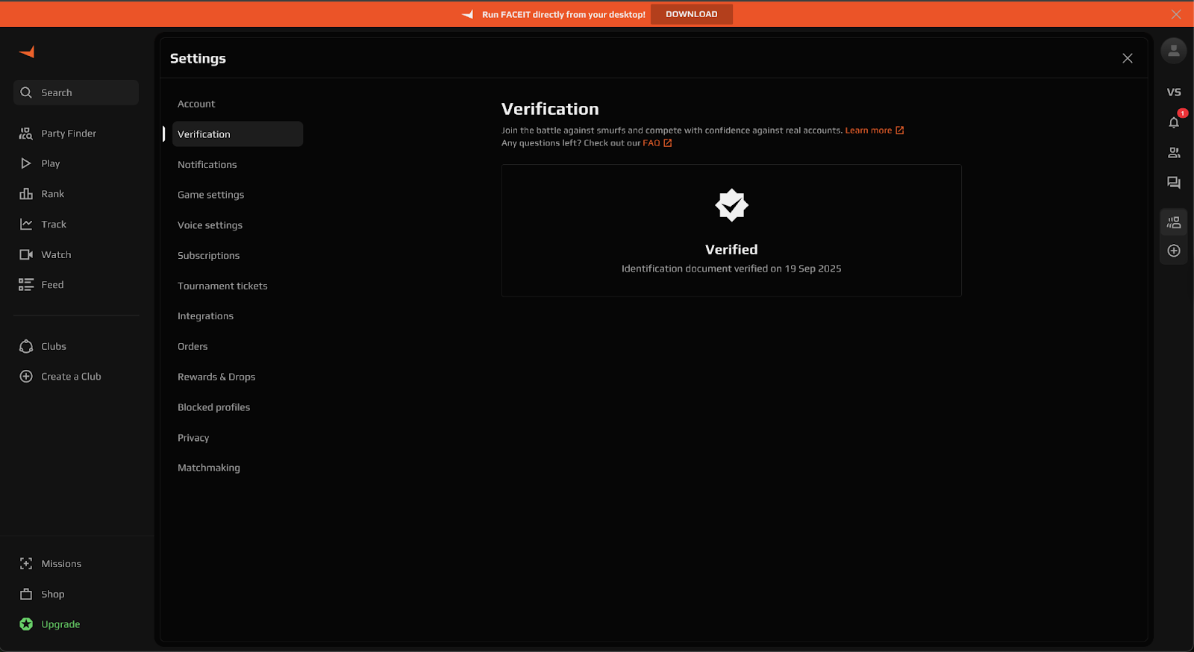Open the chat messages icon
The width and height of the screenshot is (1194, 652).
tap(1173, 183)
